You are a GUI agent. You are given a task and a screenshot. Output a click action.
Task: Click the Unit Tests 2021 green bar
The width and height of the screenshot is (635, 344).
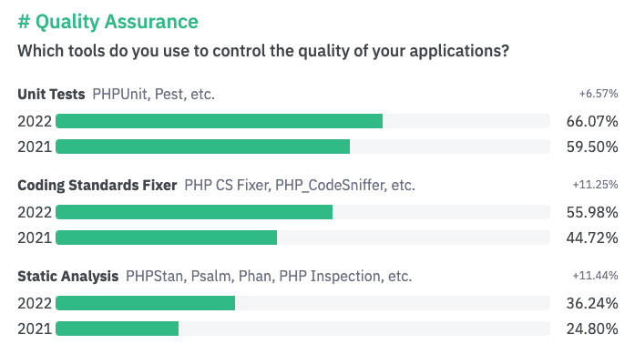tap(203, 147)
